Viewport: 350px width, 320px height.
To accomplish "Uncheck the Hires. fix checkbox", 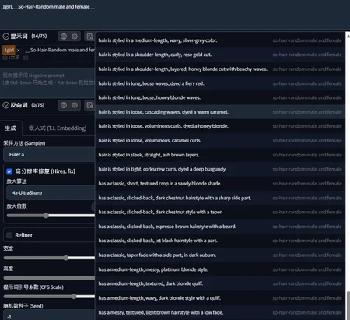I will pos(9,171).
